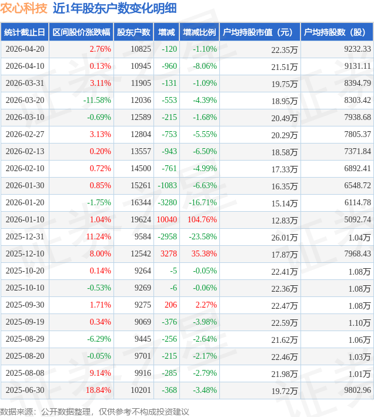
Task: Click the 农心科技 stock name title
Action: coord(24,8)
